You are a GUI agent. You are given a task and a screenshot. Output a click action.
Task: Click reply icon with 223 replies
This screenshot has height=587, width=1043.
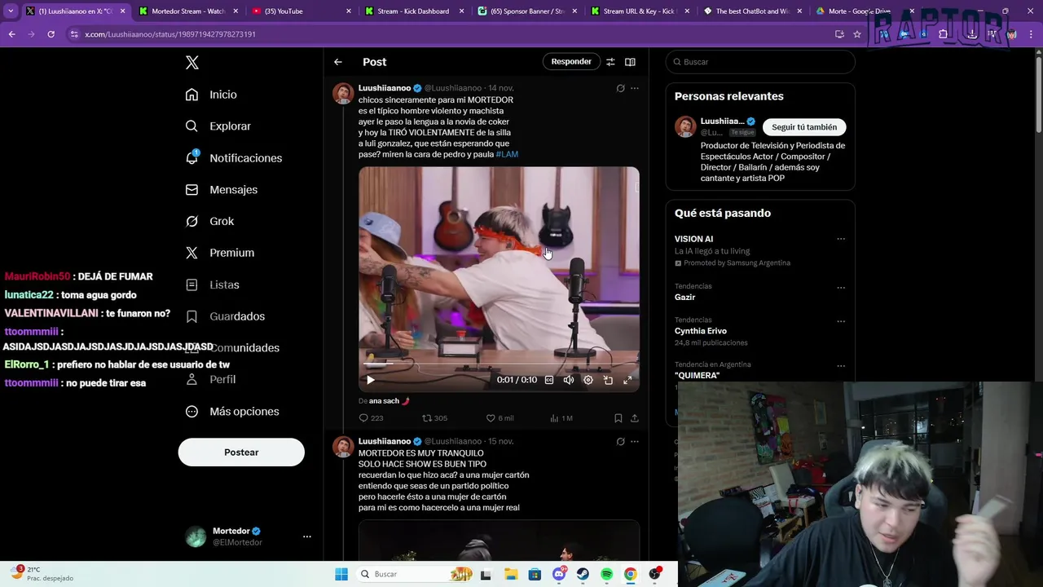click(364, 418)
